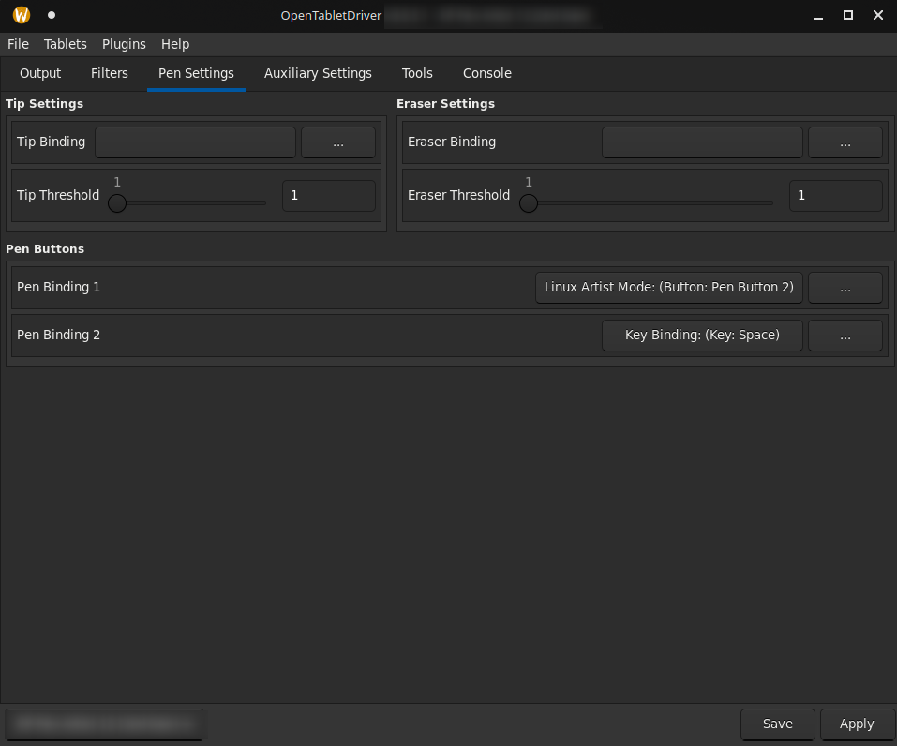Click the Eraser Binding label
The width and height of the screenshot is (897, 746).
click(x=452, y=142)
